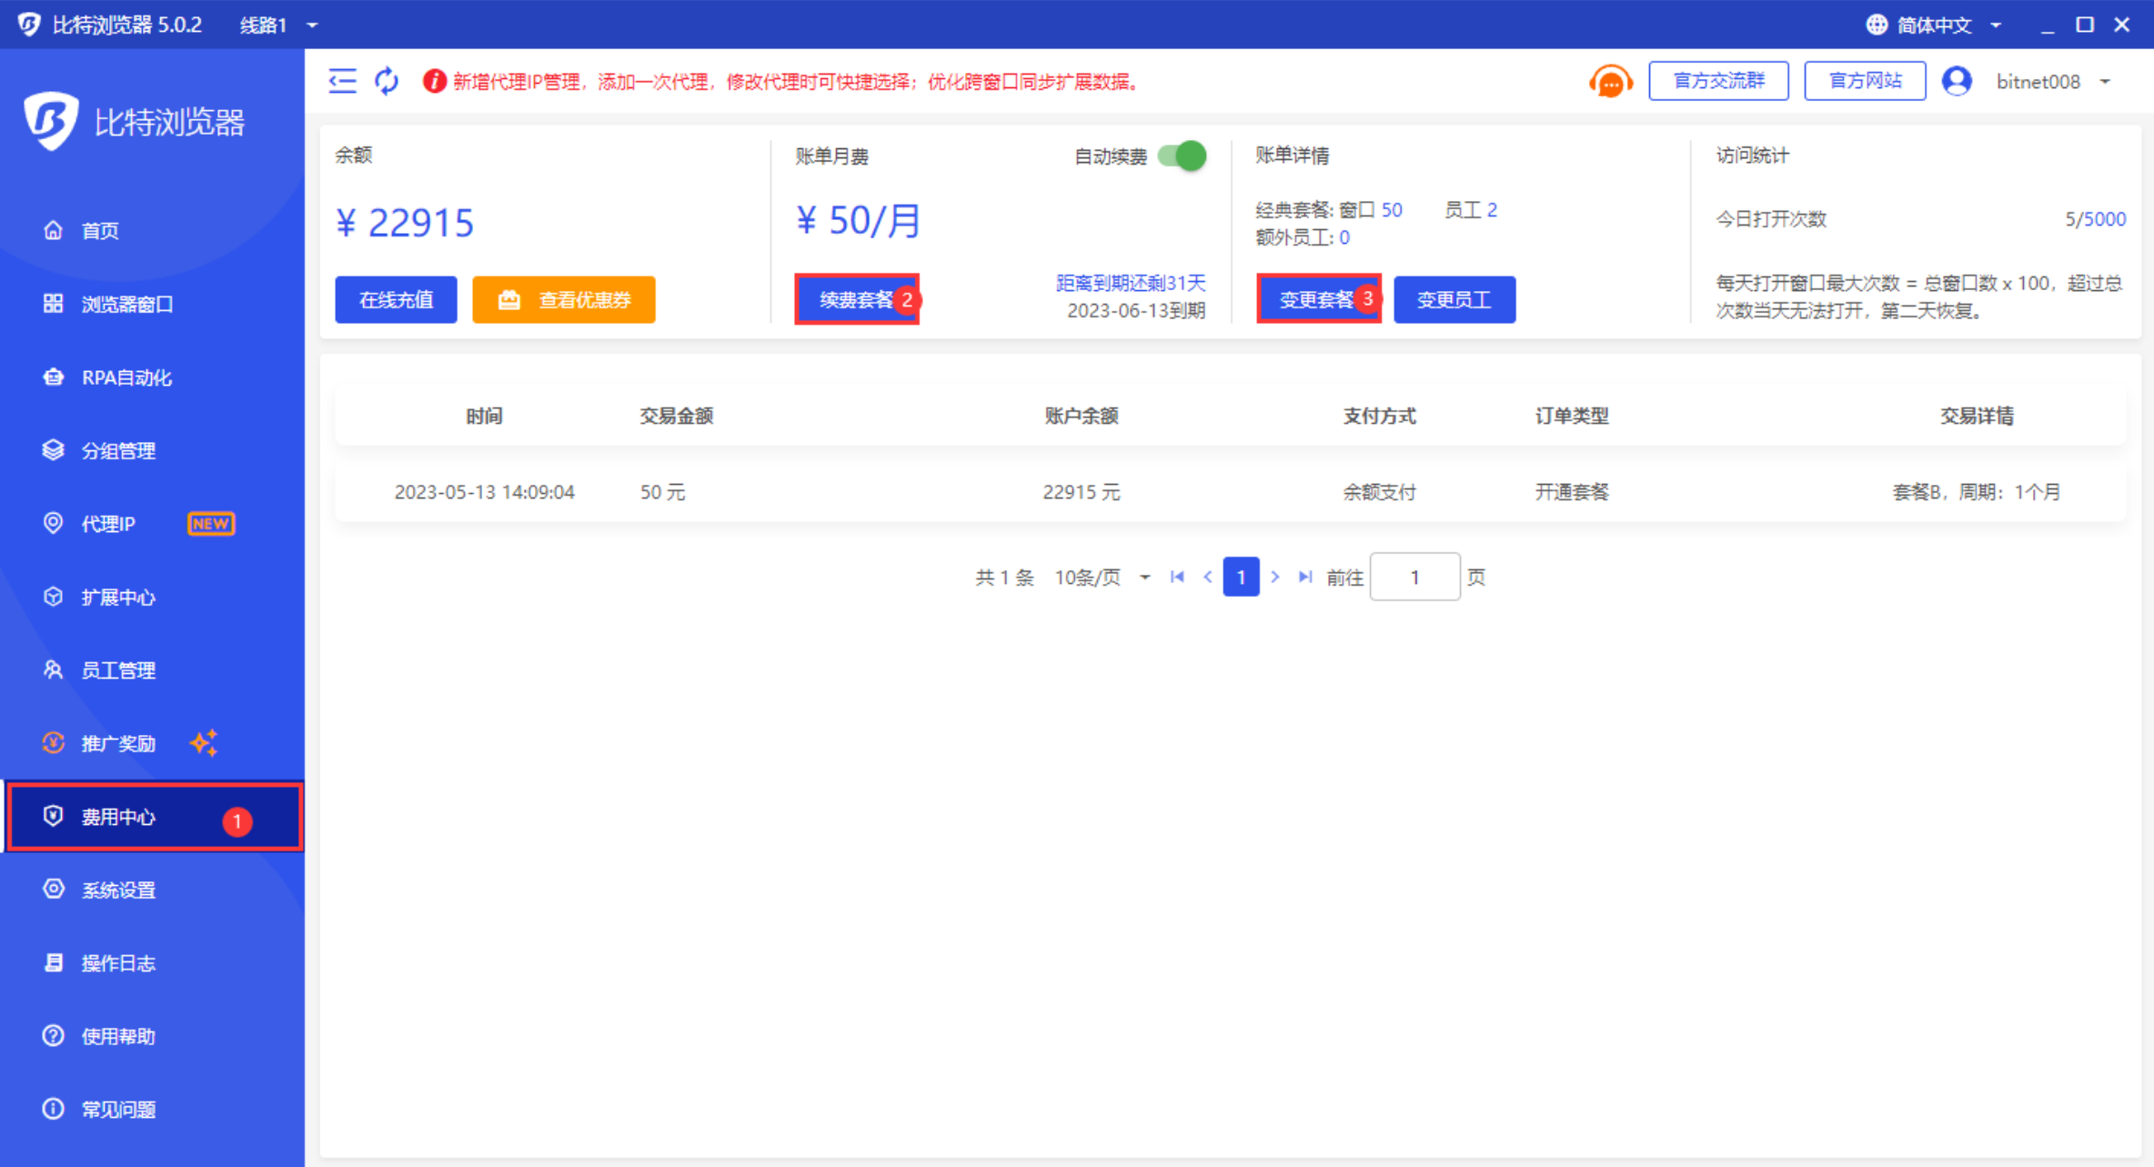Click the question mark icon for 使用帮助
This screenshot has width=2154, height=1167.
53,1035
